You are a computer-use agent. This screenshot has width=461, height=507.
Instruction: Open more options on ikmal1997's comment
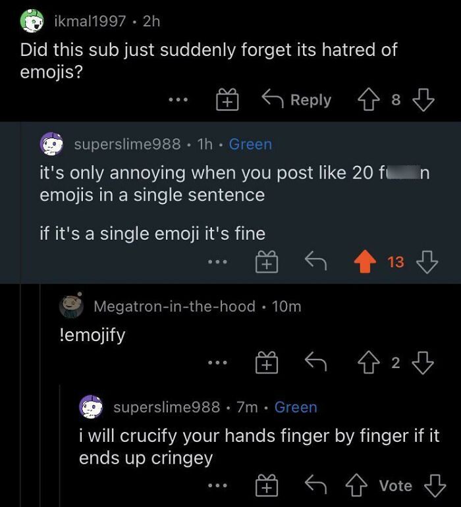click(178, 101)
